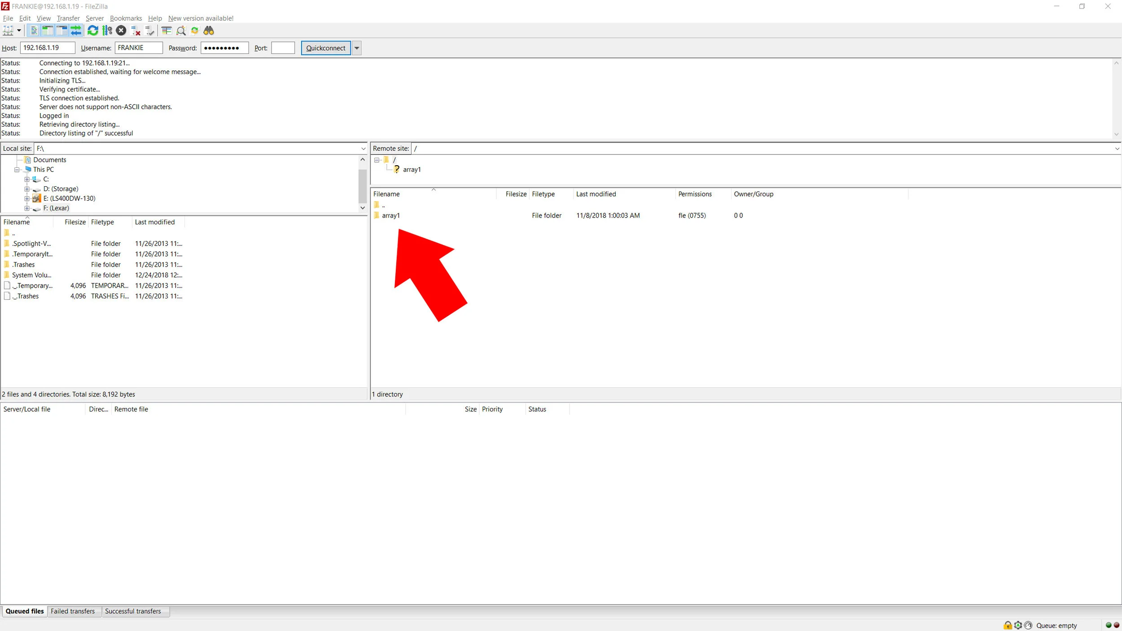Open the Server menu
1122x631 pixels.
coord(95,18)
